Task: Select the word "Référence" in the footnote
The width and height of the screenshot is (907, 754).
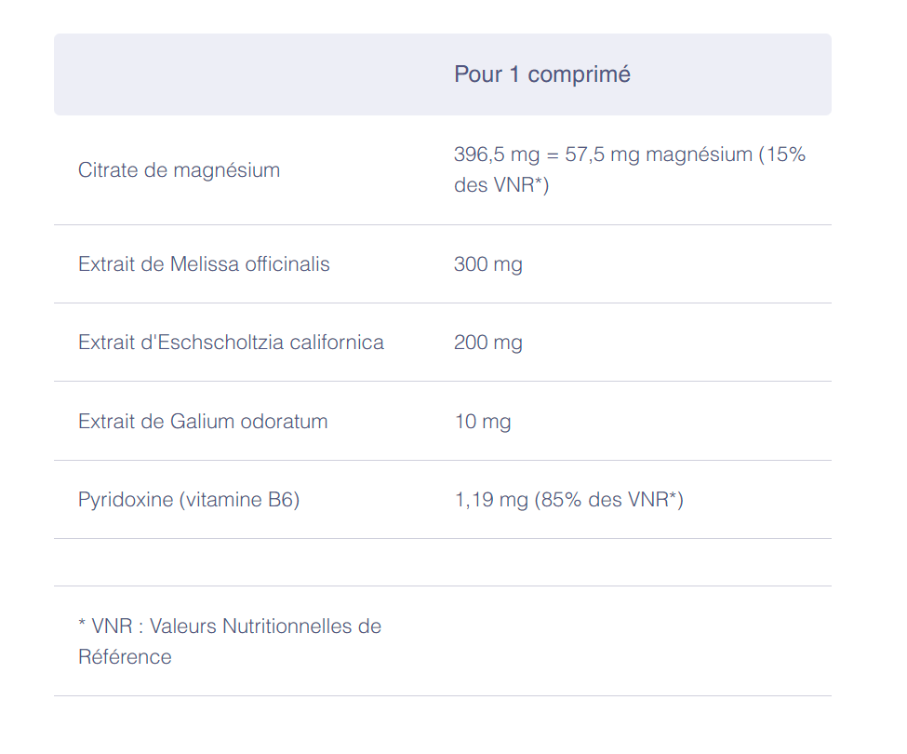Action: tap(125, 657)
